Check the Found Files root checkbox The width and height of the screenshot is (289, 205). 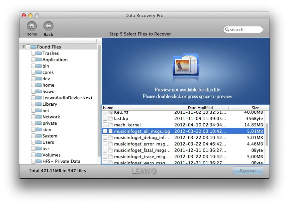pos(28,47)
